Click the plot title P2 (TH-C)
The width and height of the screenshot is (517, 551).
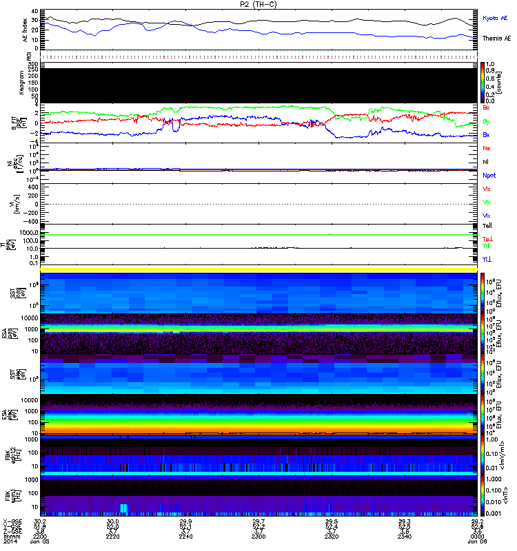258,4
